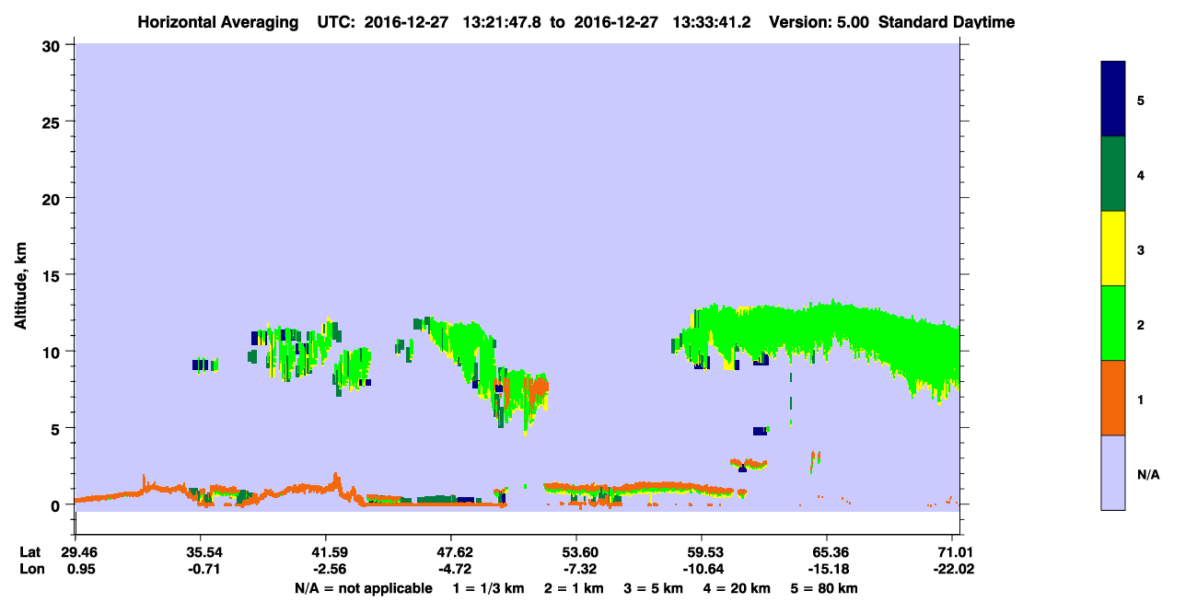Click colorbar label N/A
1197x614 pixels.
tap(1148, 474)
